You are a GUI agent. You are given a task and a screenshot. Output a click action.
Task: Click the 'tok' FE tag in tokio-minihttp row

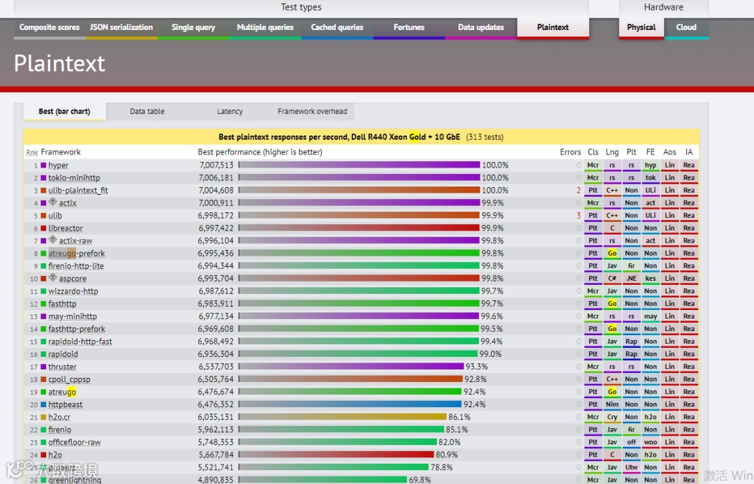tap(650, 178)
